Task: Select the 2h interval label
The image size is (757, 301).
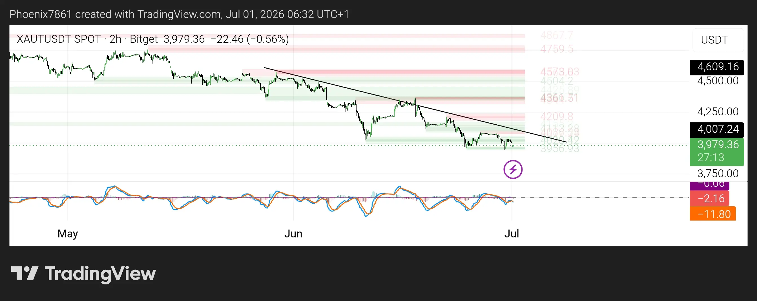Action: (115, 39)
